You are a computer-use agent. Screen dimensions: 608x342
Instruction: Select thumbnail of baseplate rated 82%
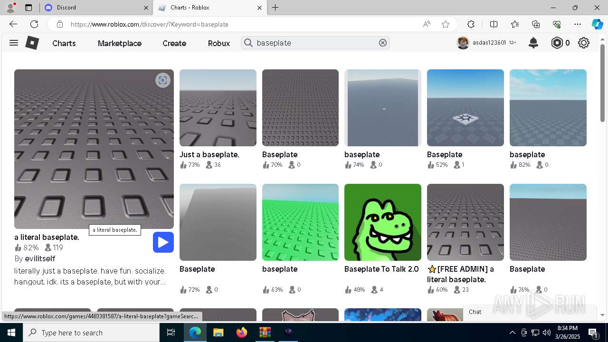point(548,108)
